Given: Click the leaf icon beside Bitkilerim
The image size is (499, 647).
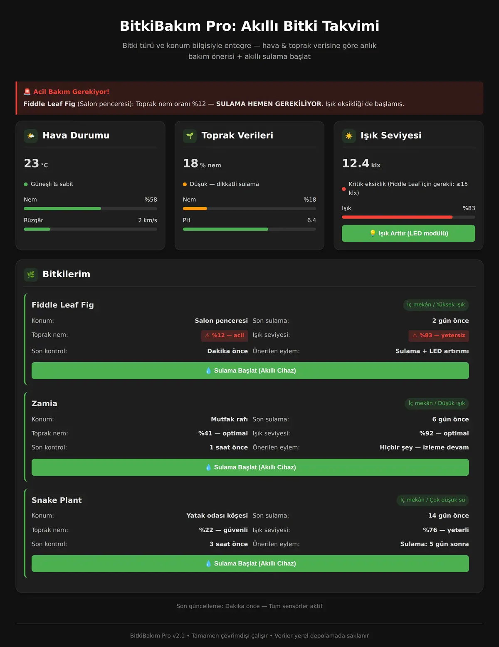Looking at the screenshot, I should (31, 274).
